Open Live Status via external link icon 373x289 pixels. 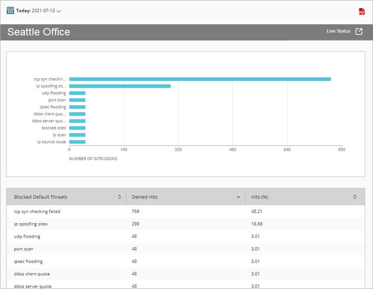point(360,31)
